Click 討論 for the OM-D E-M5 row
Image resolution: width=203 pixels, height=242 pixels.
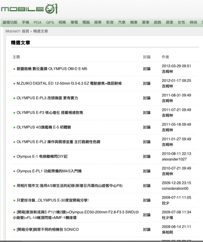(x=147, y=69)
